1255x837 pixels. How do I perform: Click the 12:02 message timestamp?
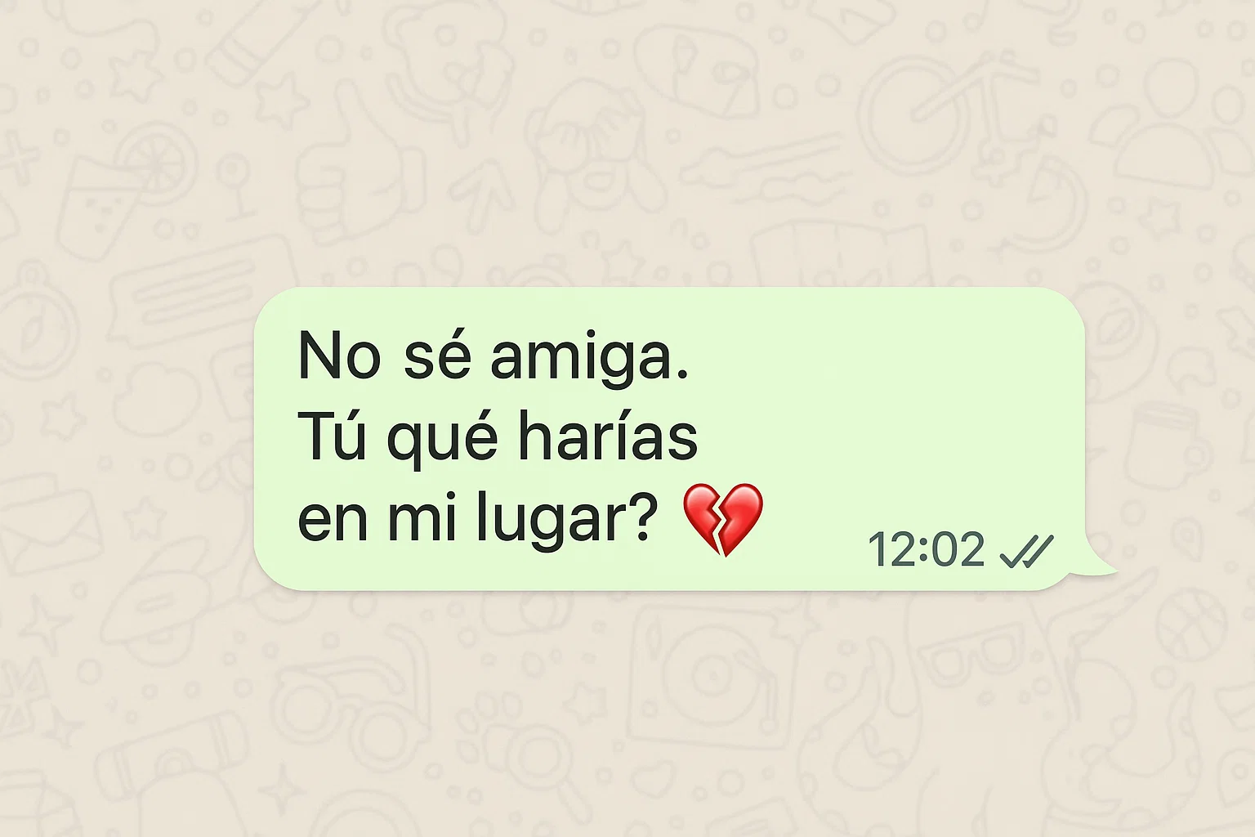(926, 549)
